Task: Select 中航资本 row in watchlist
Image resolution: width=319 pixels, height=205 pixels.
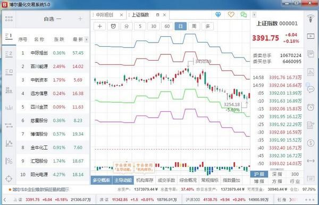Action: click(53, 80)
